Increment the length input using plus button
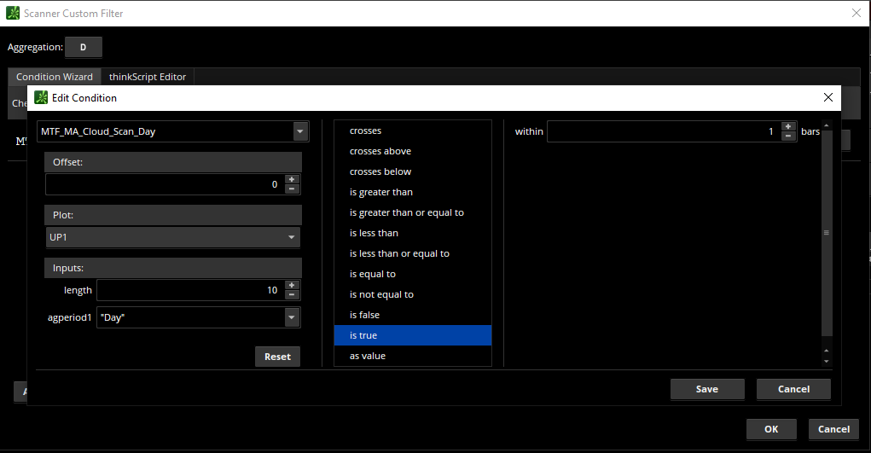Screen dimensions: 871x453 (x=292, y=285)
